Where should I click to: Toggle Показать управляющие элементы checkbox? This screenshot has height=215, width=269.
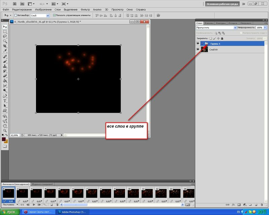pyautogui.click(x=54, y=15)
